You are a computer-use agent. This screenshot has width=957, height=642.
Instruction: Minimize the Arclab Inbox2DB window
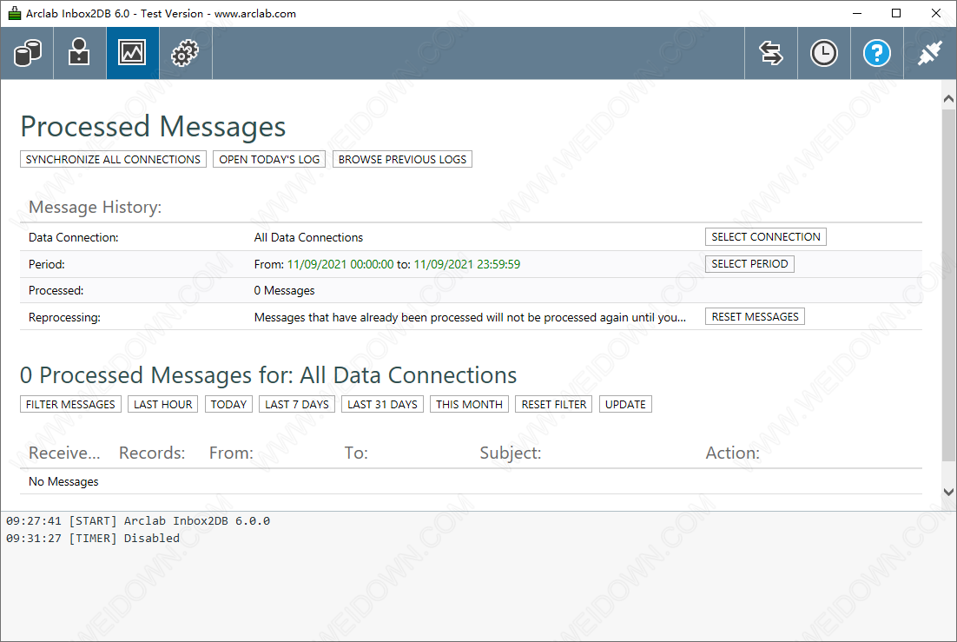(857, 13)
